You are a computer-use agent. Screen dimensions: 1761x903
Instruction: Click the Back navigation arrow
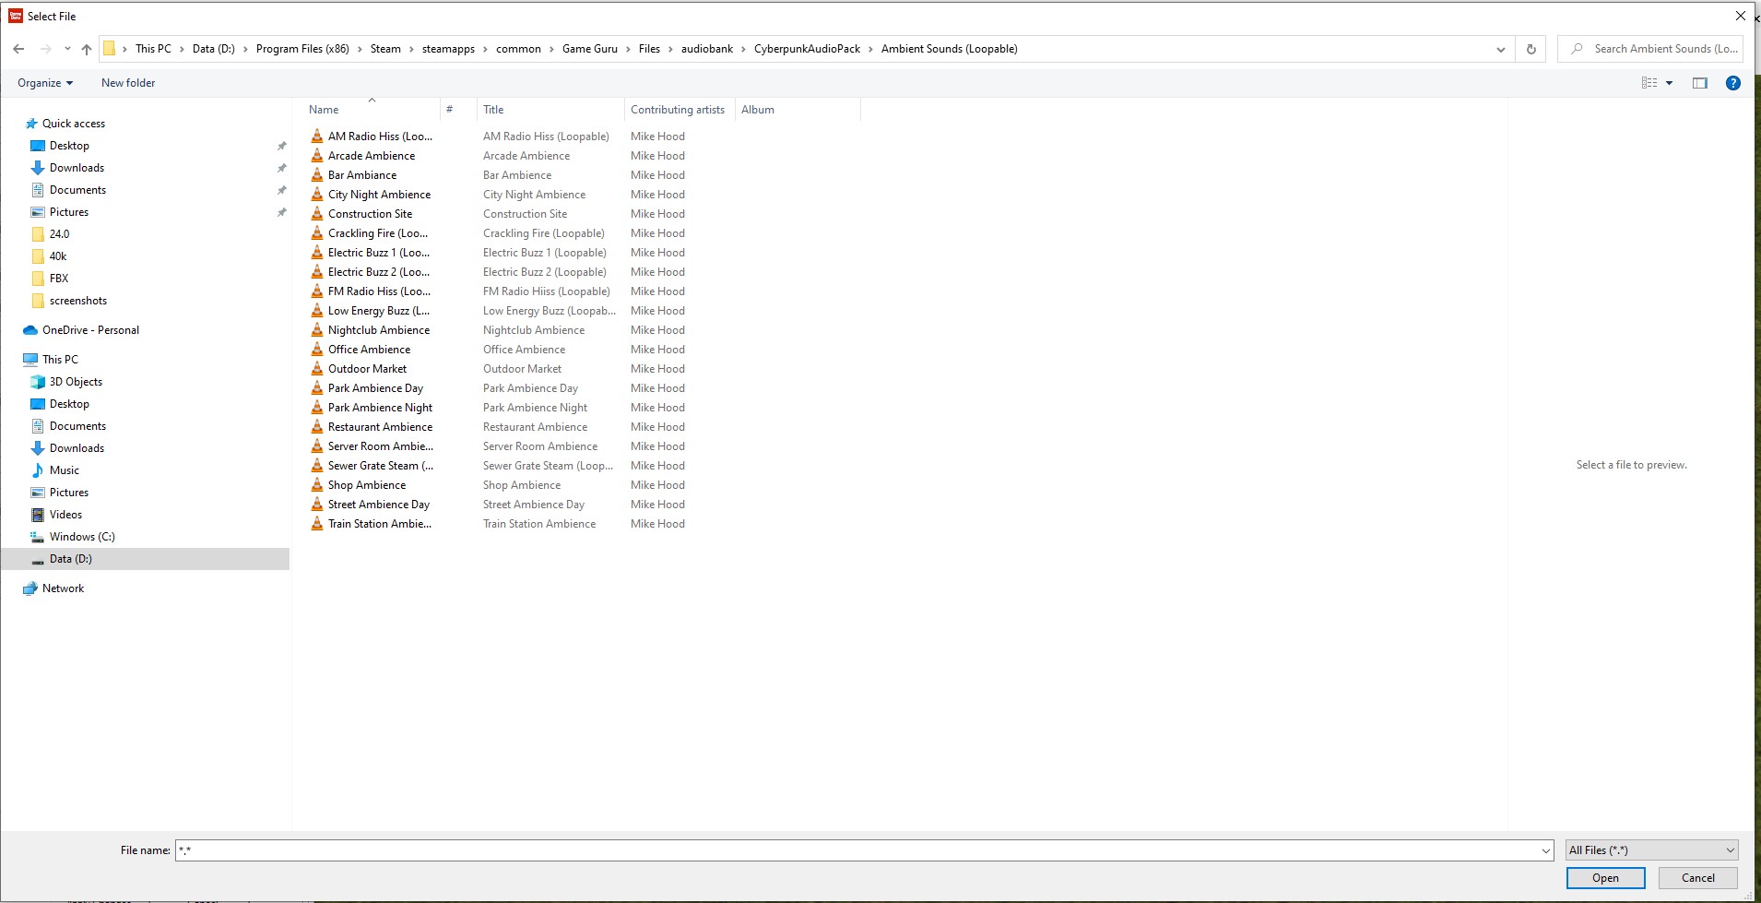(18, 49)
